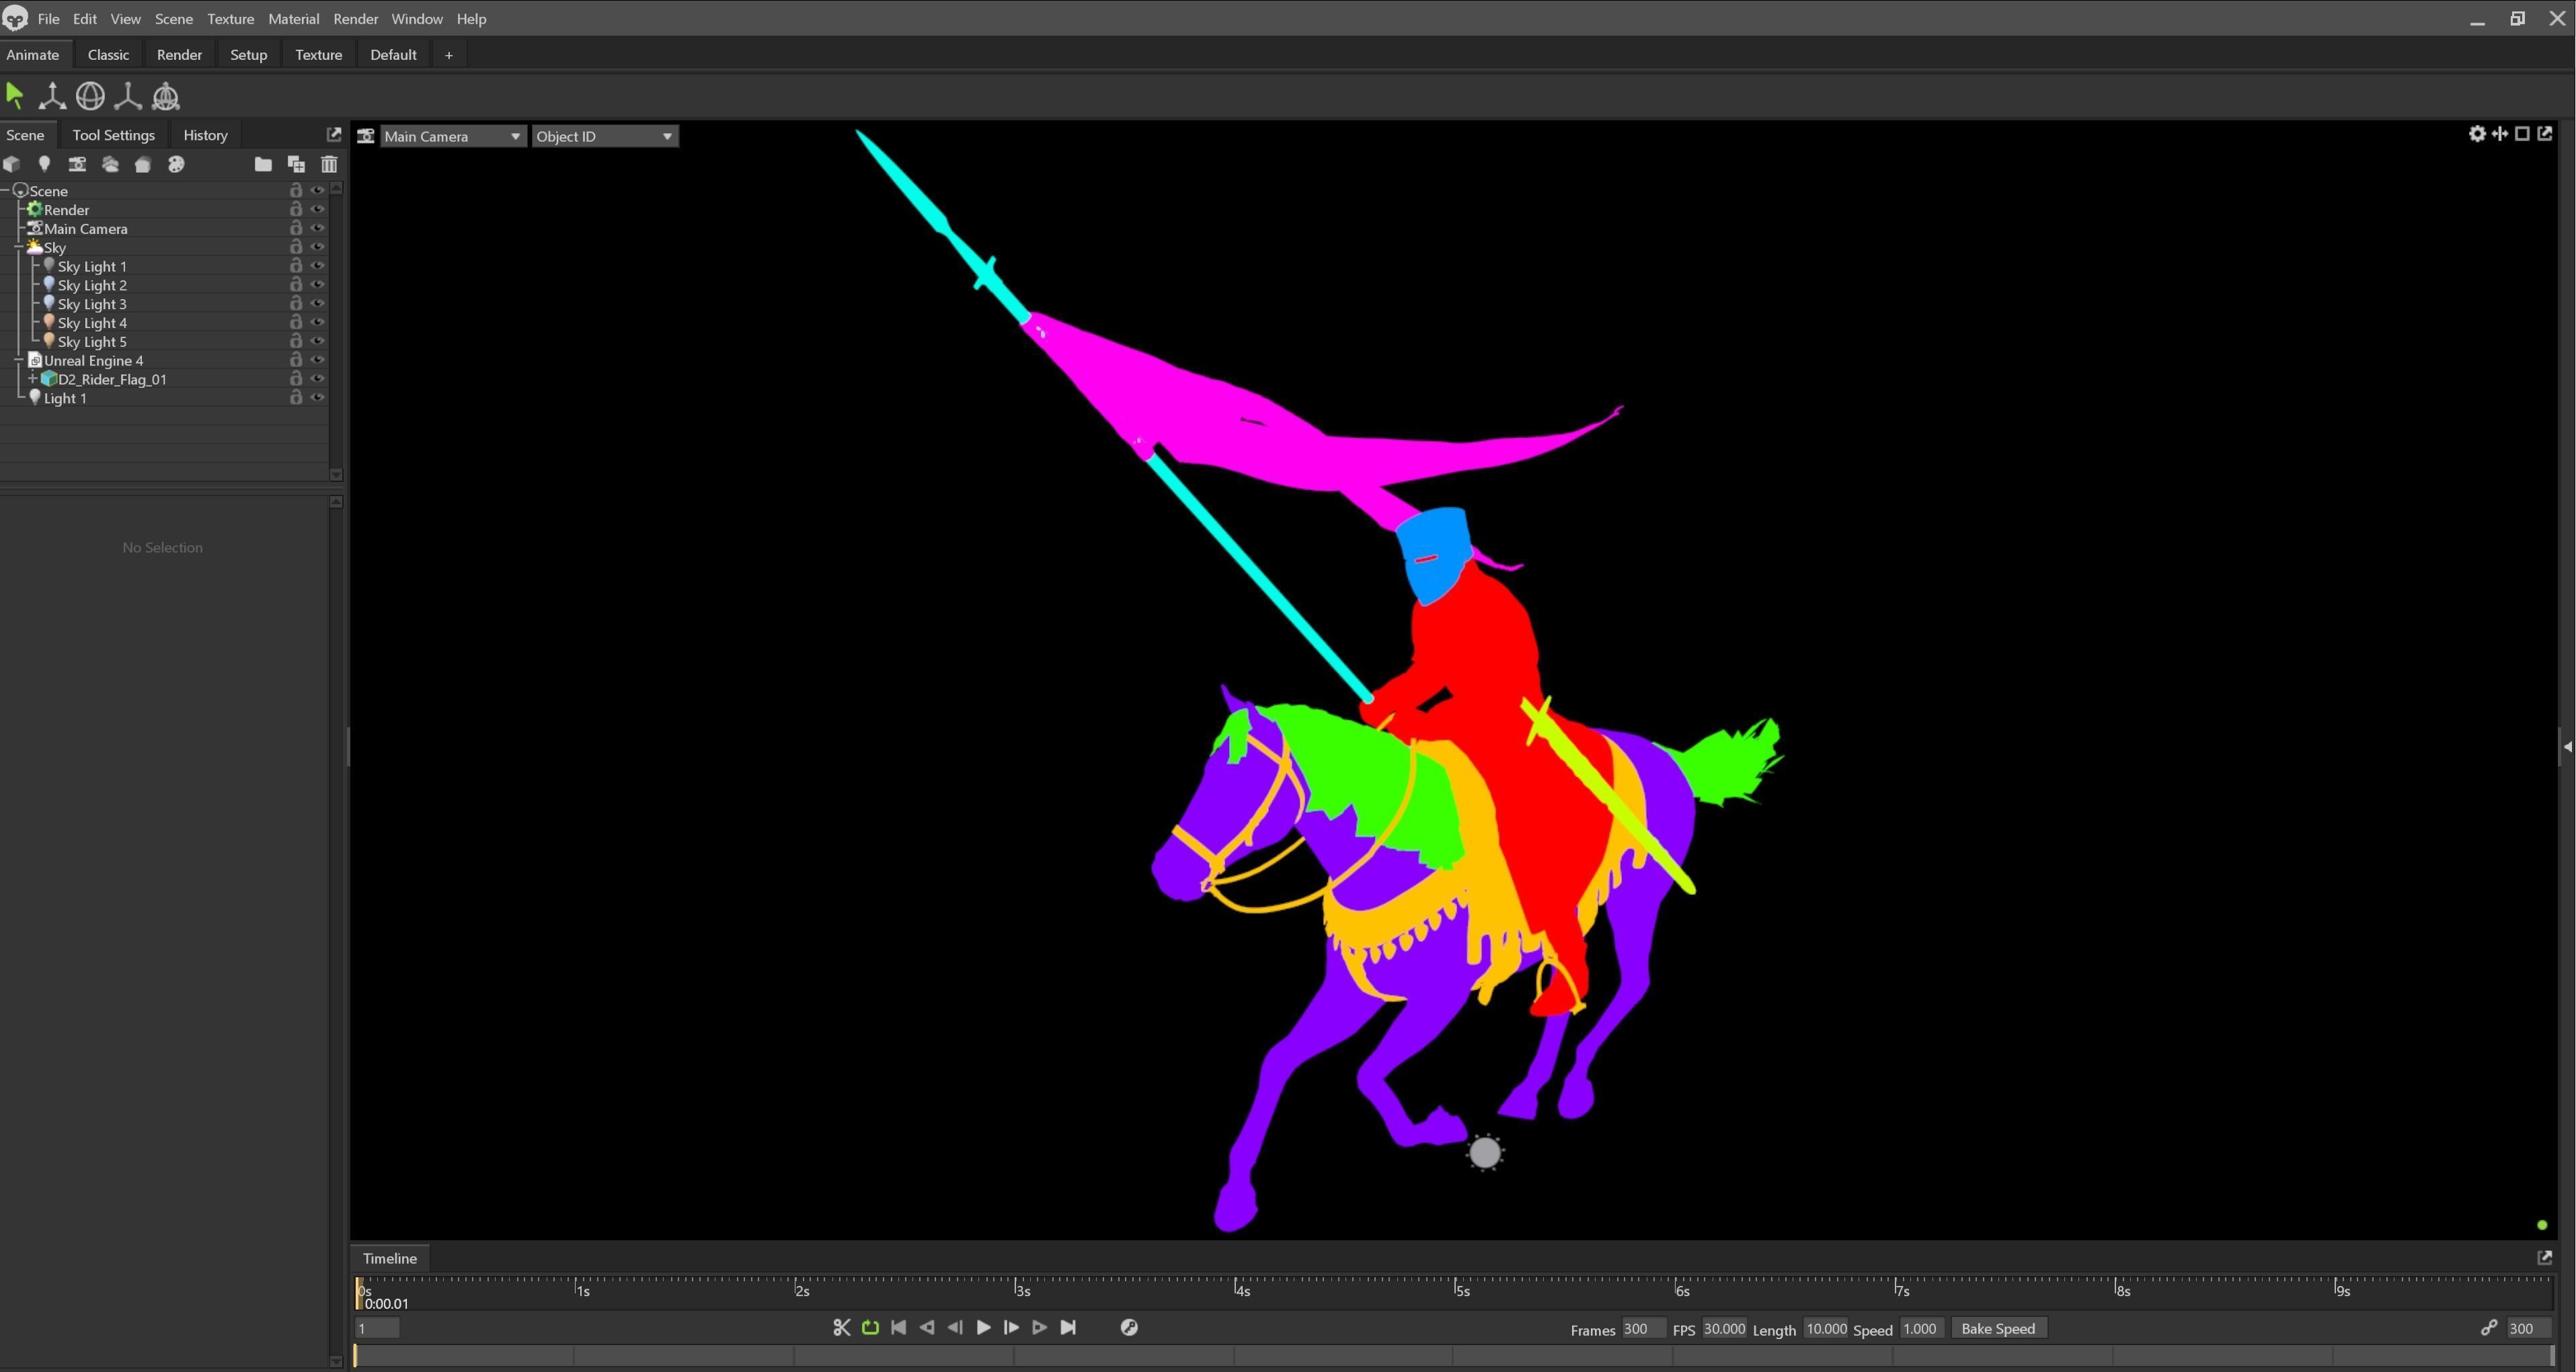Enable timeline loop playback
Image resolution: width=2576 pixels, height=1372 pixels.
coord(870,1327)
